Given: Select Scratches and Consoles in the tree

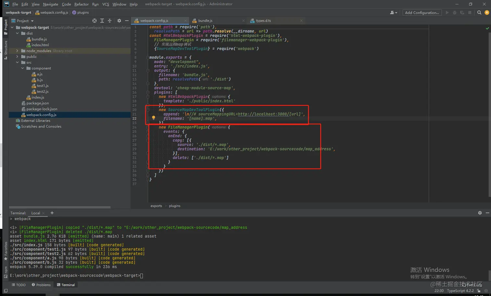Looking at the screenshot, I should tap(41, 127).
